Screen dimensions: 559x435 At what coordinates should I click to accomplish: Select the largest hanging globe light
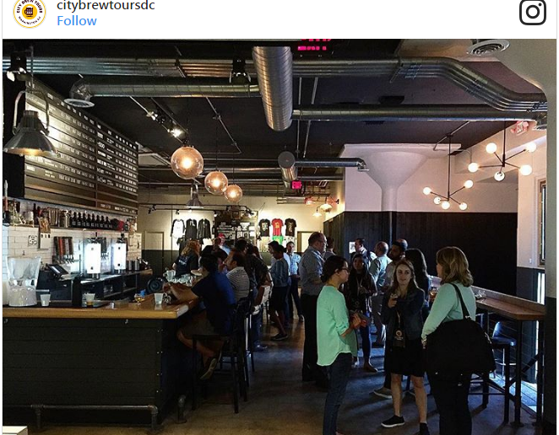pyautogui.click(x=187, y=163)
